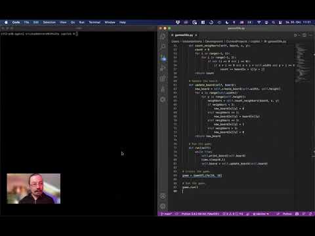Viewport: 315px width, 236px height.
Task: Click the webcam video thumbnail
Action: click(33, 189)
